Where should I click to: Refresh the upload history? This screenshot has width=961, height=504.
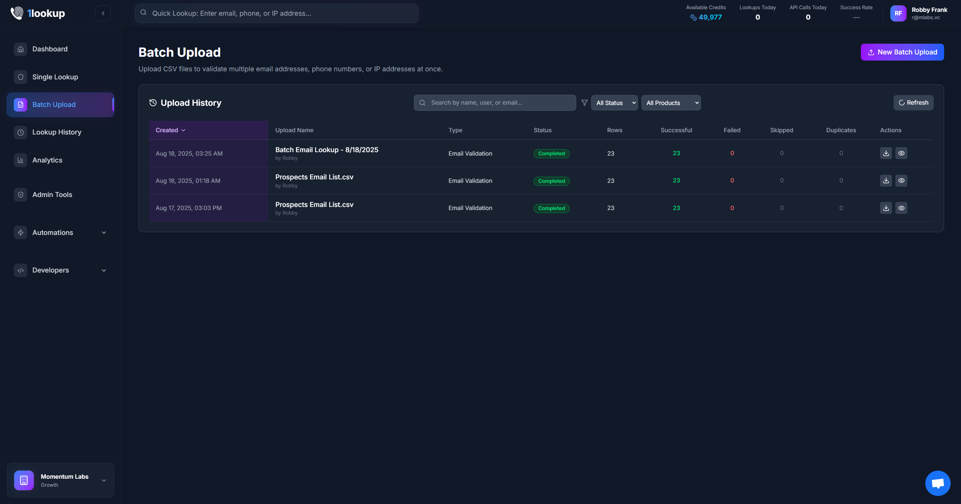click(913, 103)
